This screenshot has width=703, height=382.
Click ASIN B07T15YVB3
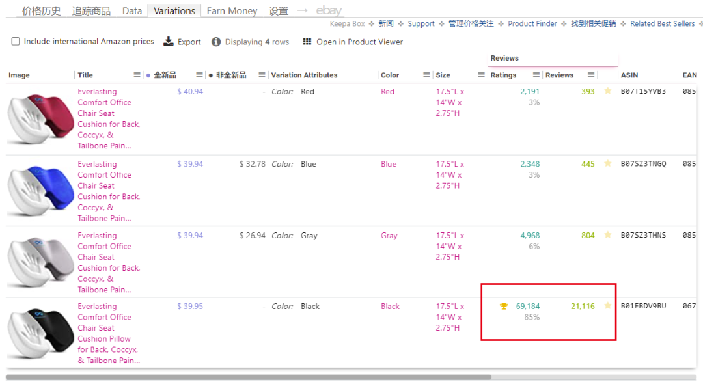click(x=643, y=92)
